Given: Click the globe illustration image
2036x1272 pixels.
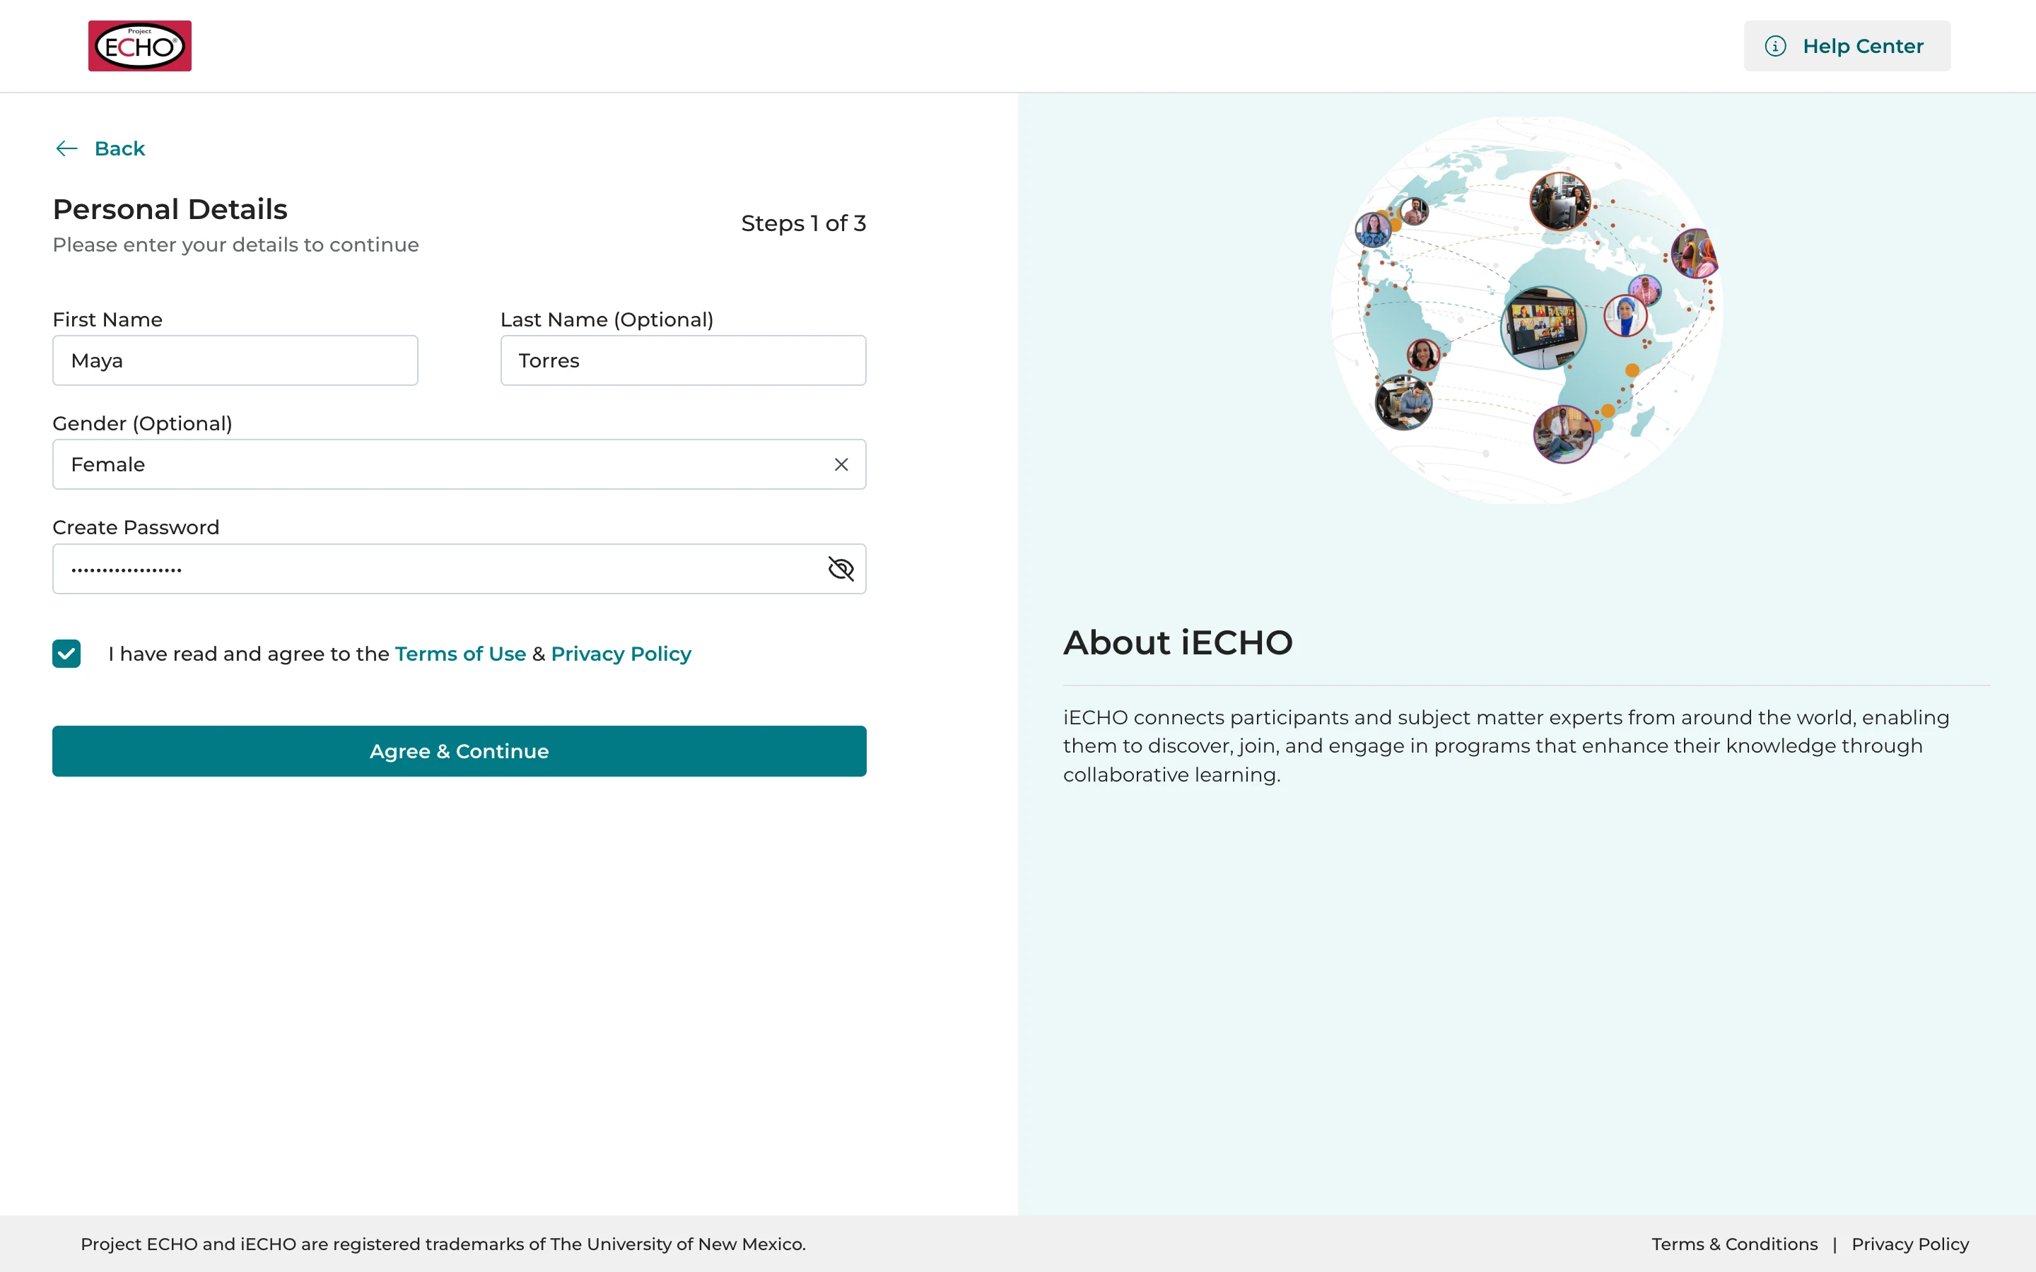Looking at the screenshot, I should [1526, 310].
